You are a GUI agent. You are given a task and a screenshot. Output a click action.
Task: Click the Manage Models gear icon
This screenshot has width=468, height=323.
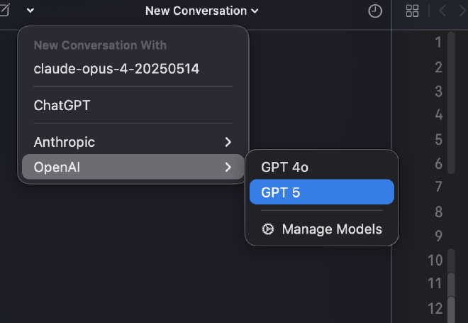pos(268,229)
